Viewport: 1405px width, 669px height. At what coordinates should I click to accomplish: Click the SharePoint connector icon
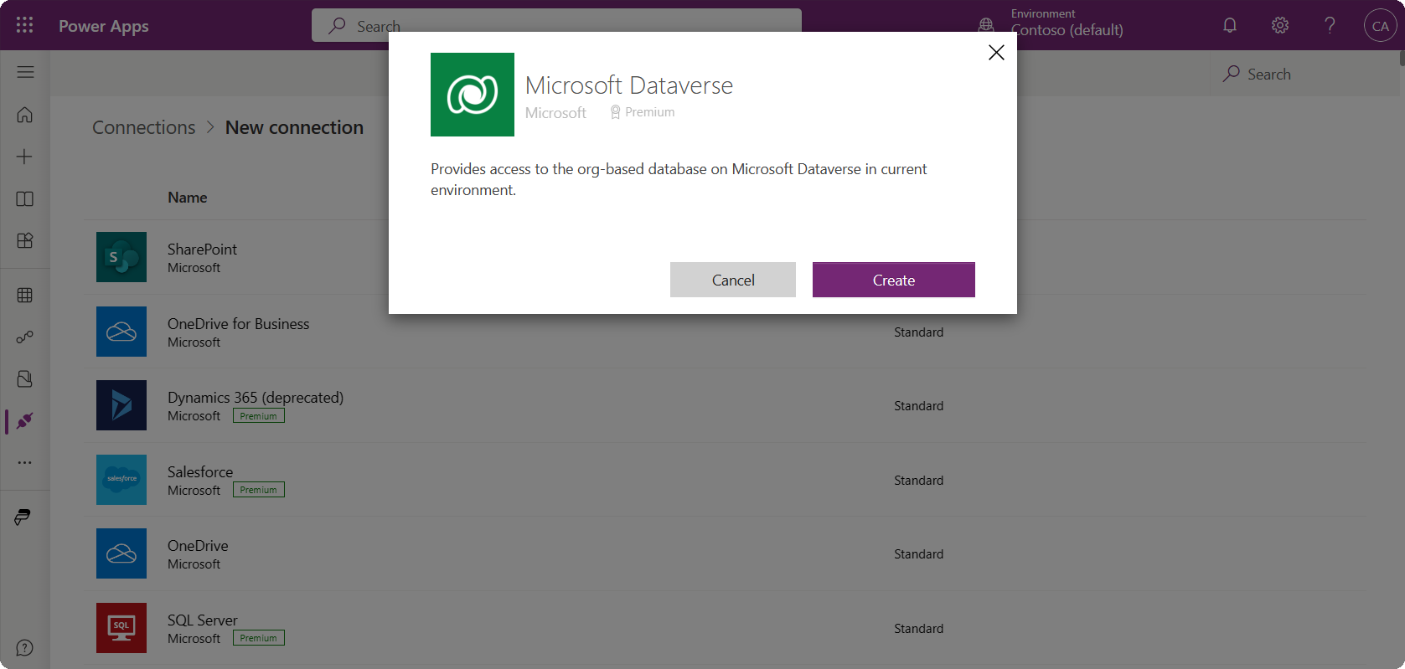121,257
